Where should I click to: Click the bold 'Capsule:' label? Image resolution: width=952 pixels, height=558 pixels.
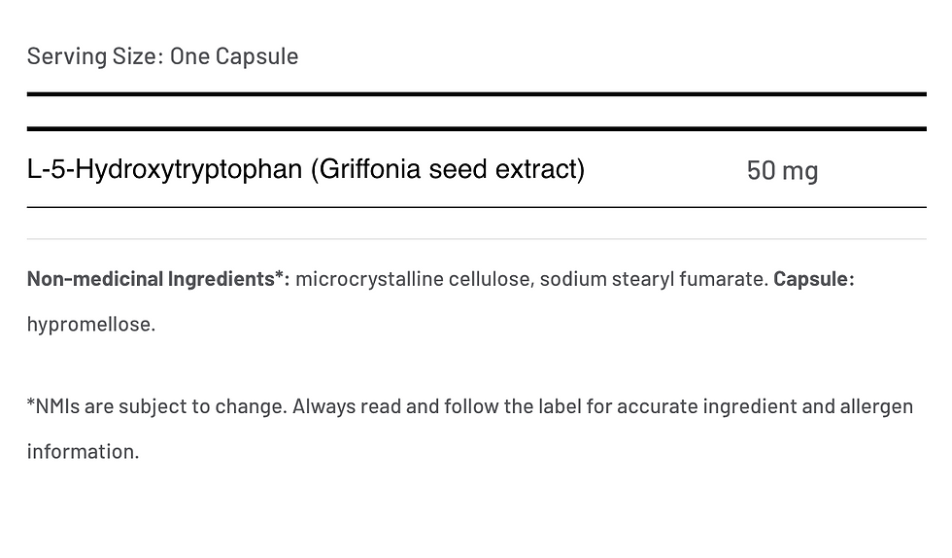[814, 279]
